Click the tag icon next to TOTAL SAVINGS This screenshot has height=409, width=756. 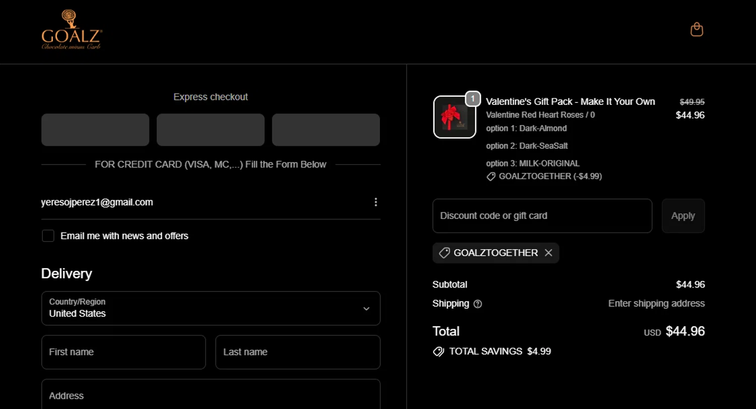(x=438, y=352)
